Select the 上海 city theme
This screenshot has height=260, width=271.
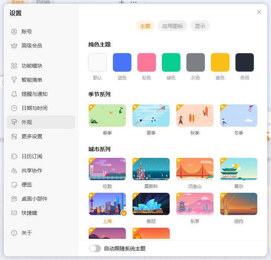point(107,204)
